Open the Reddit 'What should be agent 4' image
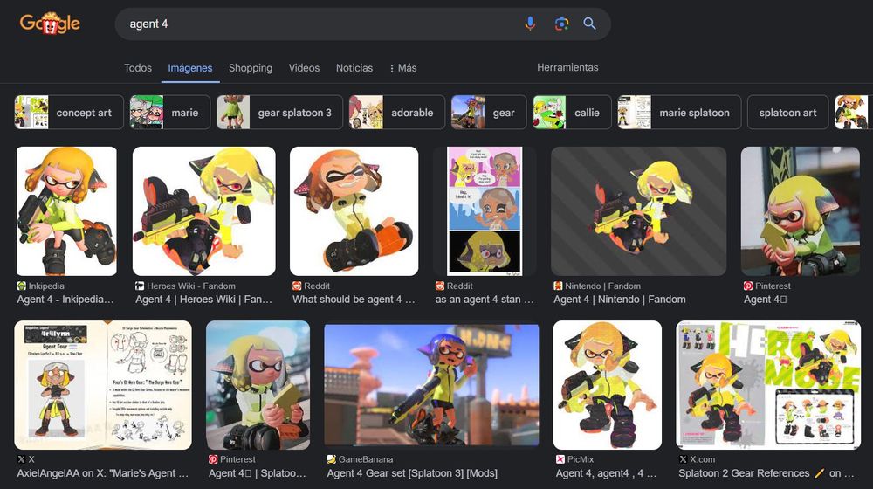The image size is (873, 489). 354,211
